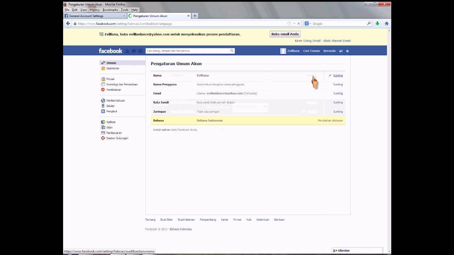The height and width of the screenshot is (255, 454).
Task: Open Kronologi dan Penandaan settings
Action: (122, 84)
